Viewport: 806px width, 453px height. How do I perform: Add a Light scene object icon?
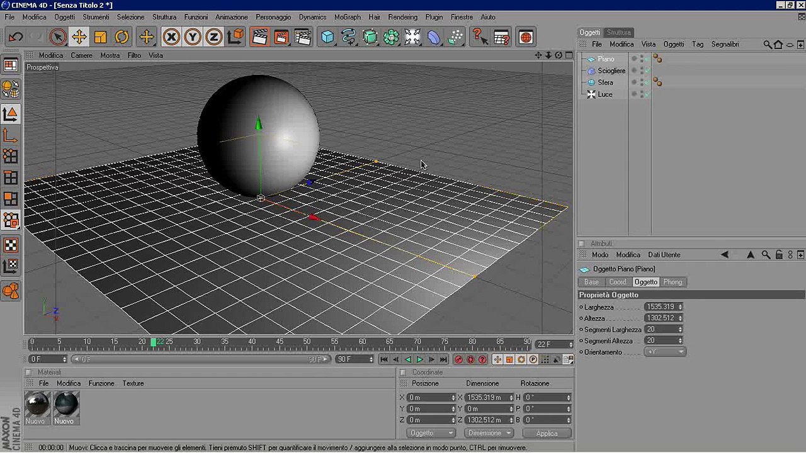[x=412, y=37]
